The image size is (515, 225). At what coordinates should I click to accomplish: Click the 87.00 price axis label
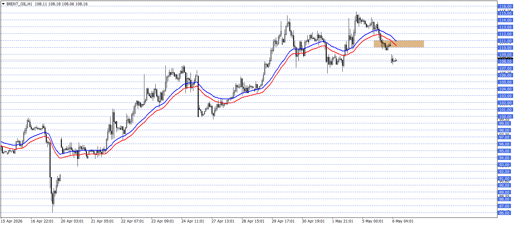[x=504, y=206]
